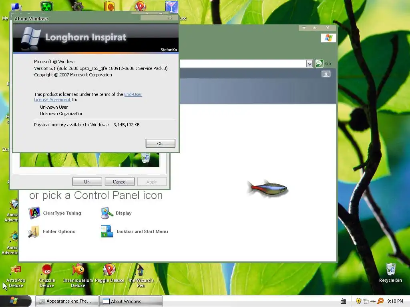The image size is (410, 307).
Task: Click the green radiation shield desktop icon
Action: [x=47, y=6]
